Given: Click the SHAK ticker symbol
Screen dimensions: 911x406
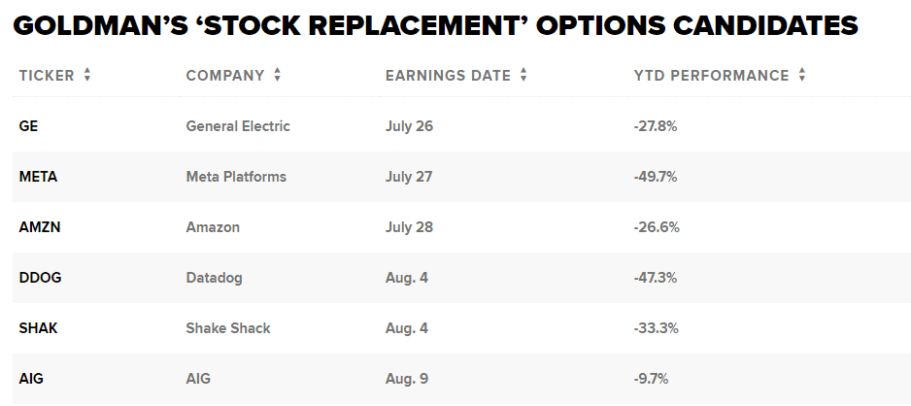Looking at the screenshot, I should pos(39,328).
